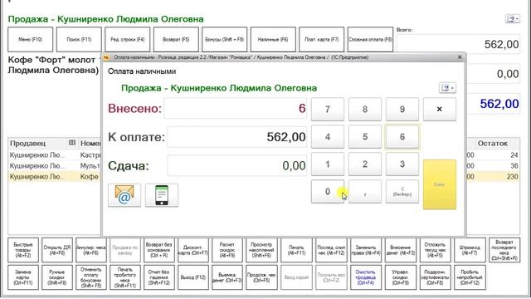Screen dimensions: 531x299
Task: Send receipt by SMS phone icon
Action: pos(162,195)
